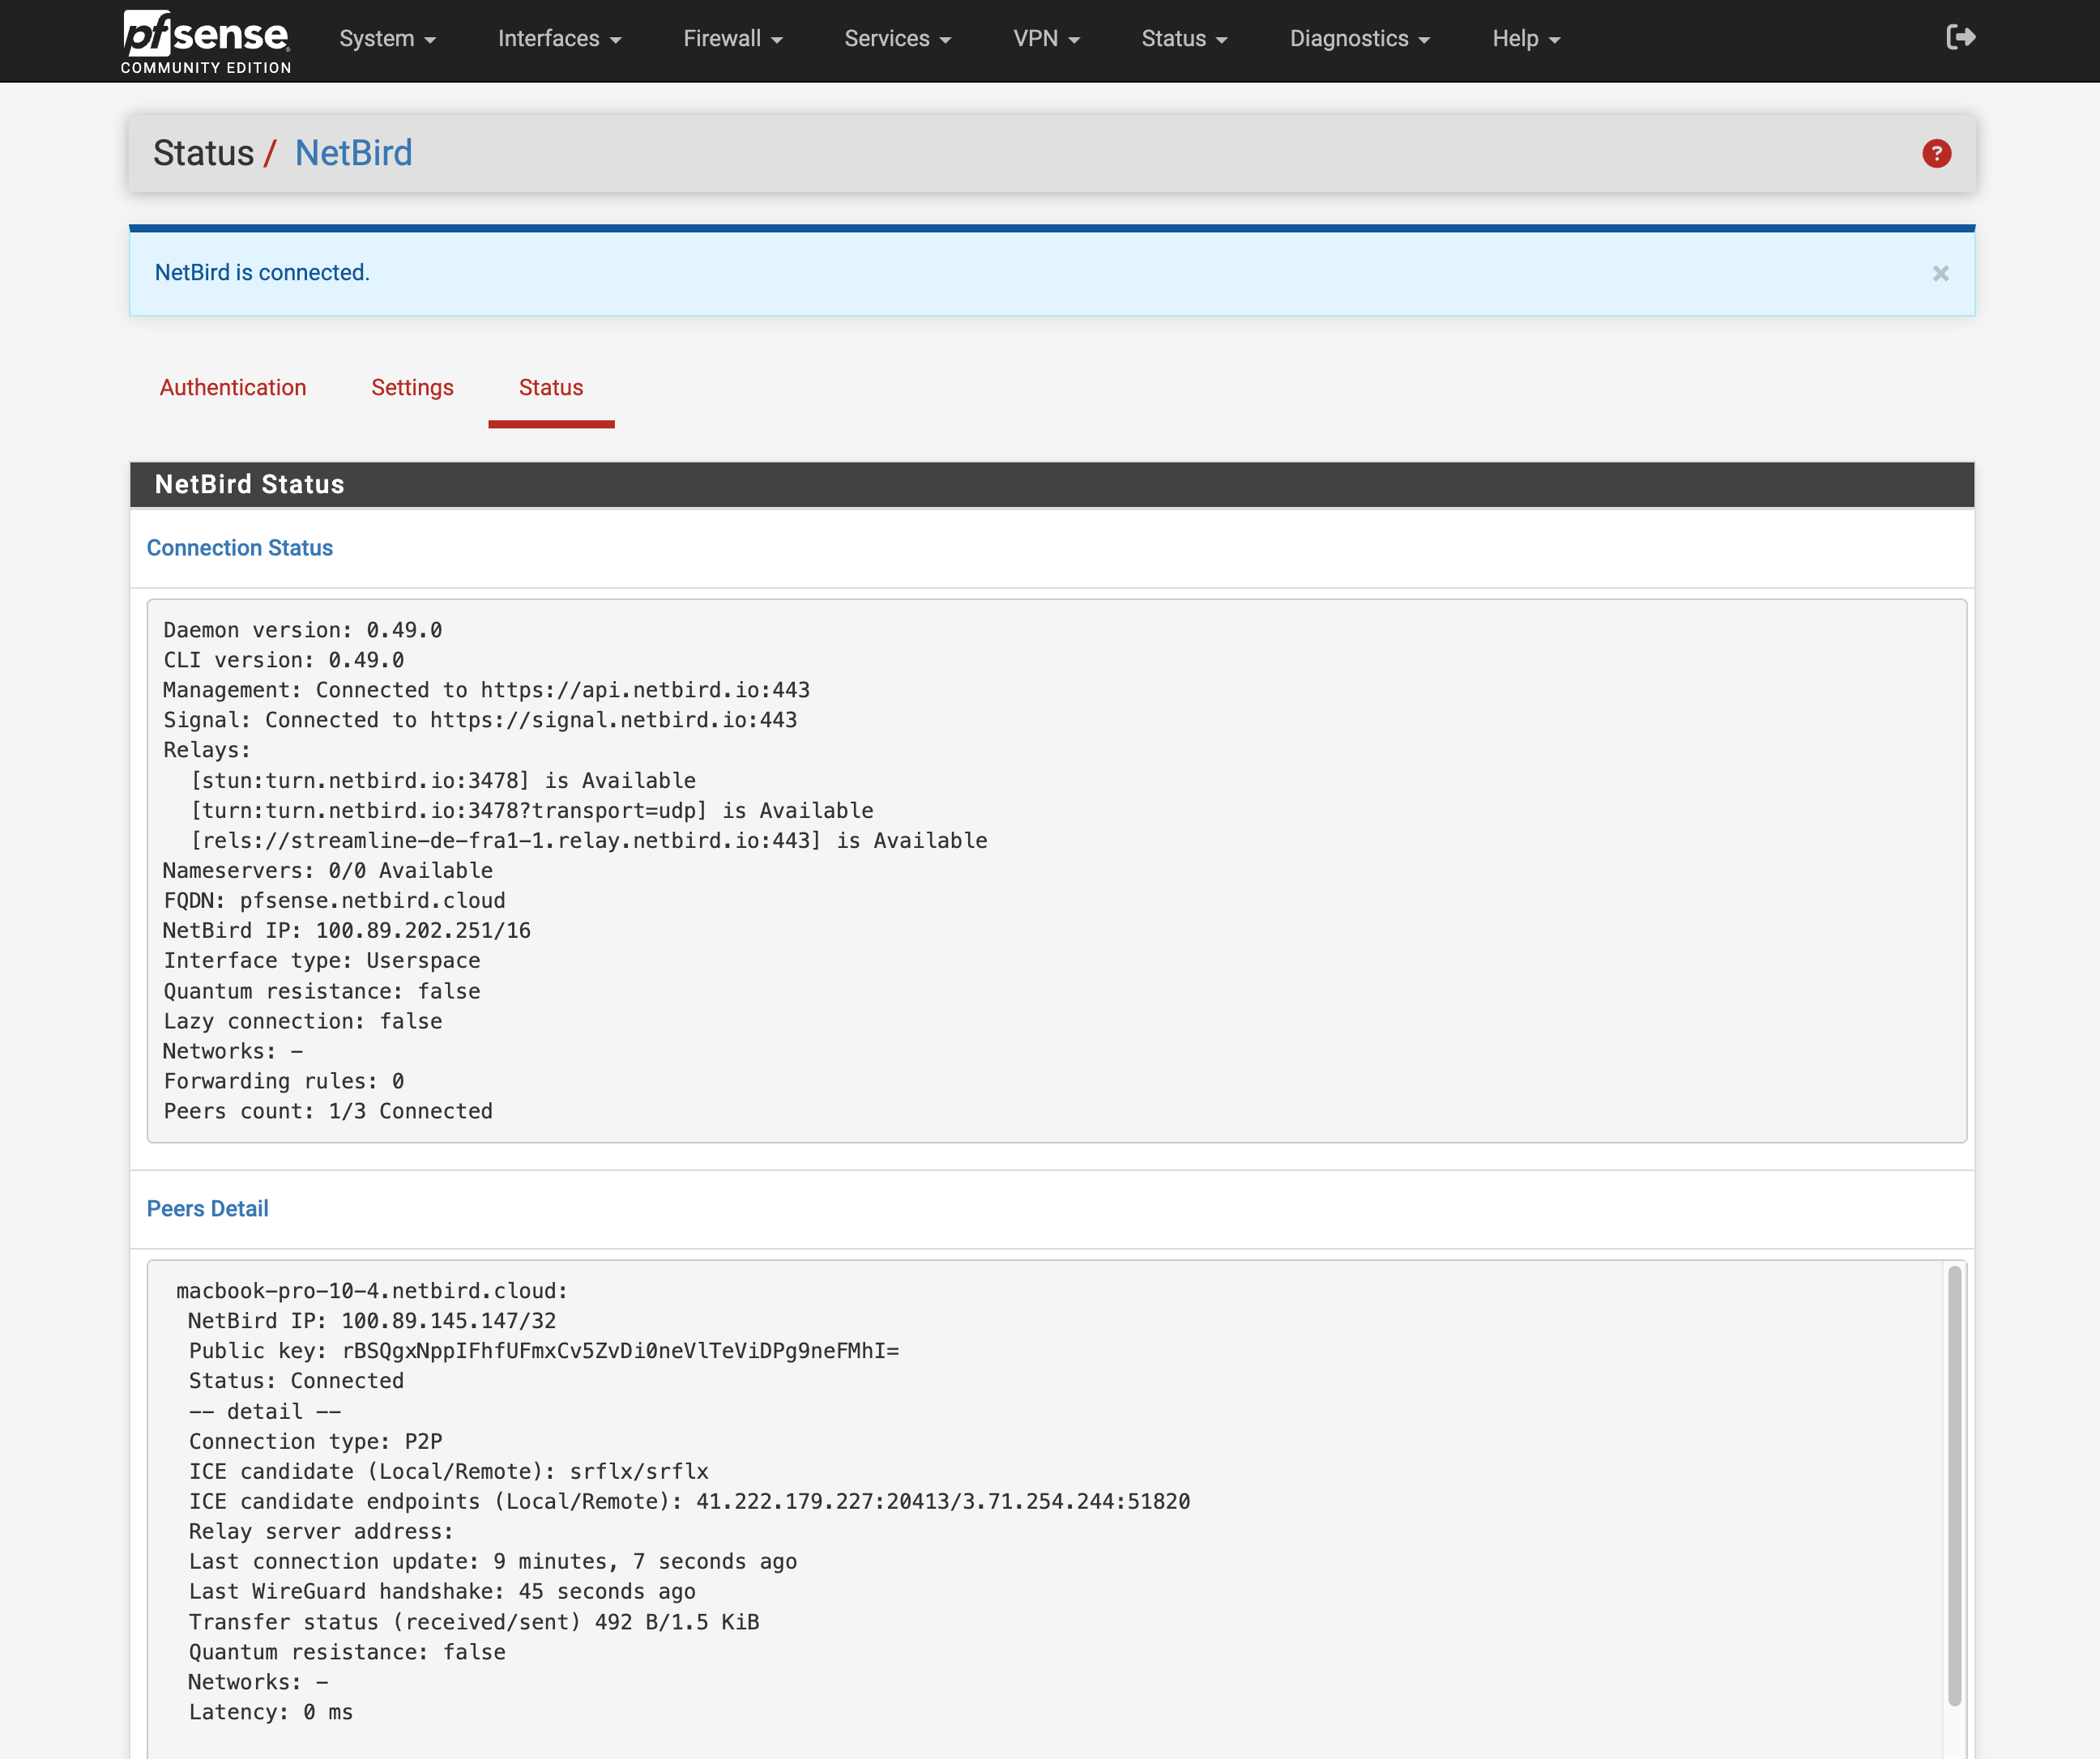Select the active Status tab
The width and height of the screenshot is (2100, 1759).
coord(551,388)
